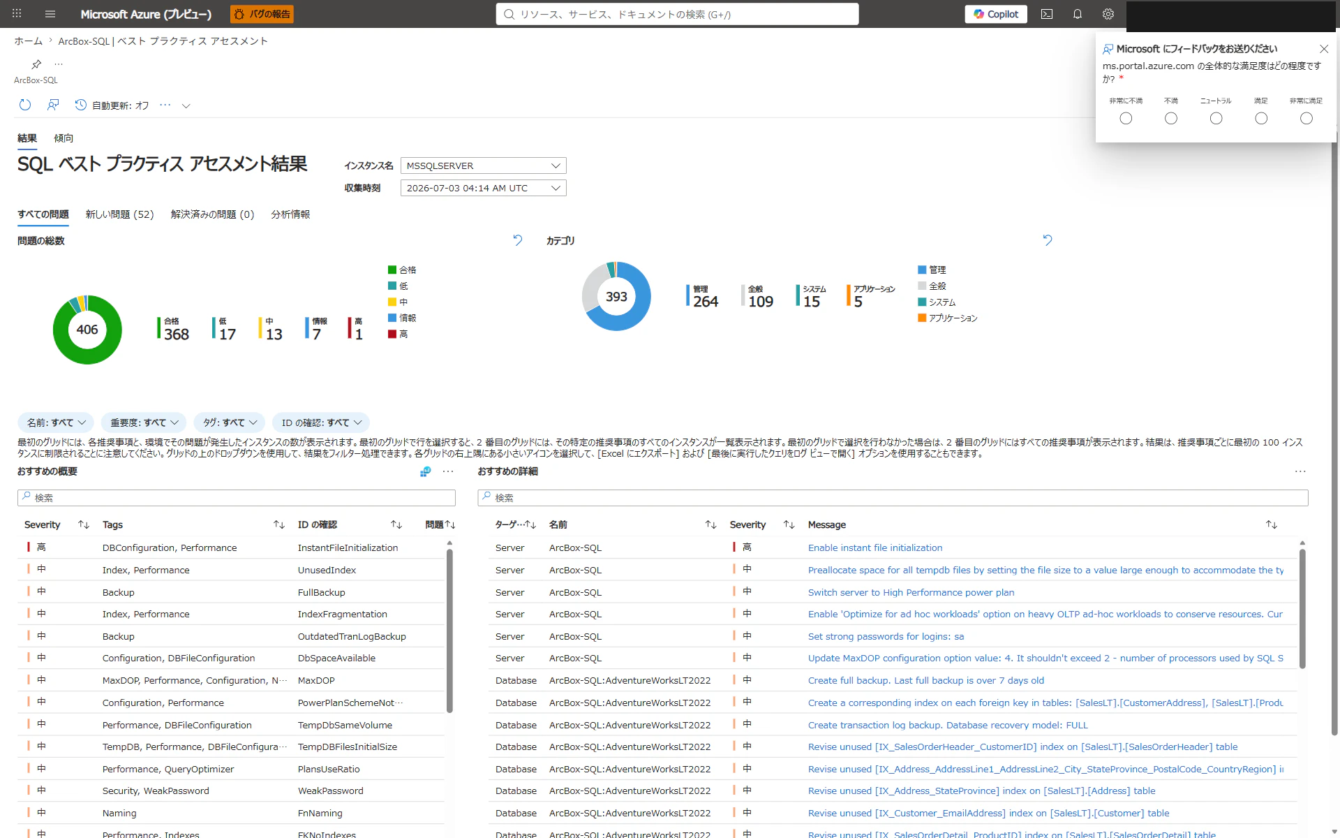Open ellipsis menu of おすすめの概要 grid
This screenshot has width=1340, height=838.
tap(448, 471)
